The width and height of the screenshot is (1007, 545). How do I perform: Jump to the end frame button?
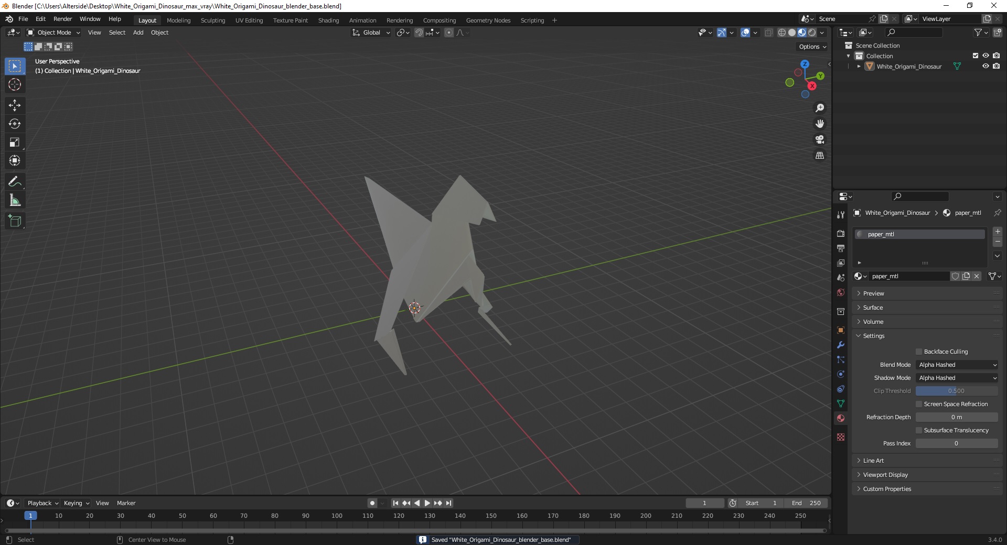[x=448, y=503]
